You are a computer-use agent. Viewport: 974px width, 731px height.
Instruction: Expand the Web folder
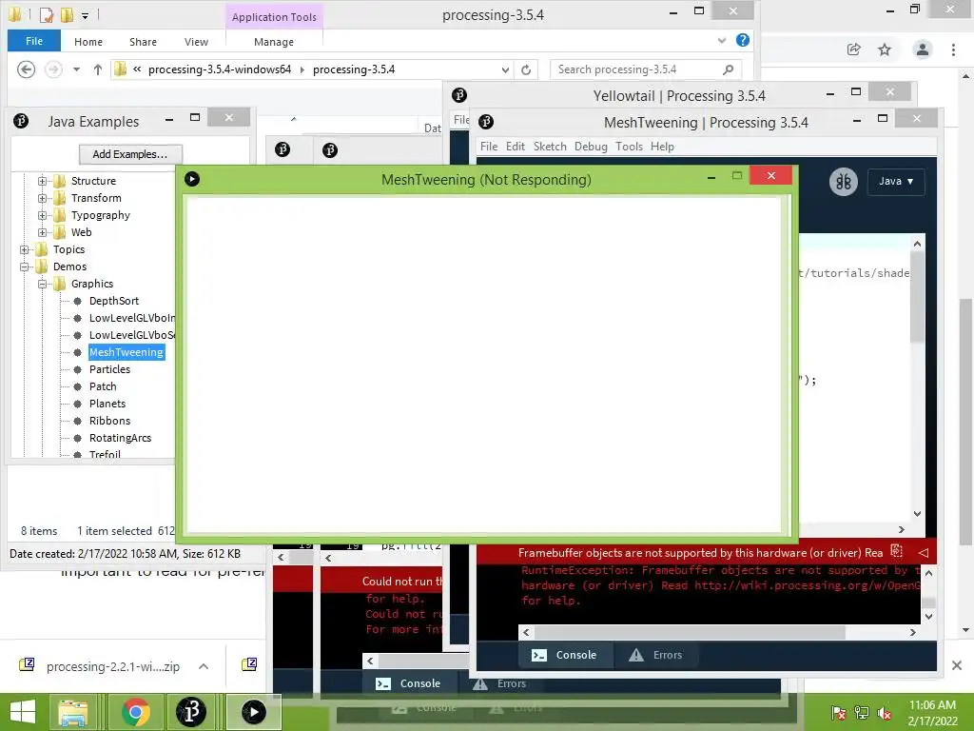pos(42,232)
